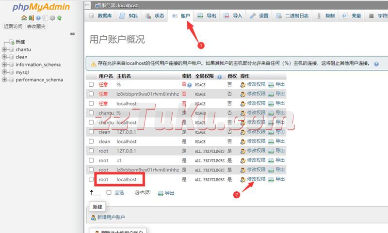
Task: Click help icon at end of warning message
Action: tap(376, 63)
